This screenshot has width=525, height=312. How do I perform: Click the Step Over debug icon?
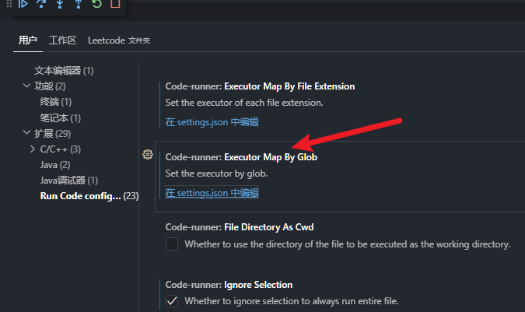coord(41,4)
